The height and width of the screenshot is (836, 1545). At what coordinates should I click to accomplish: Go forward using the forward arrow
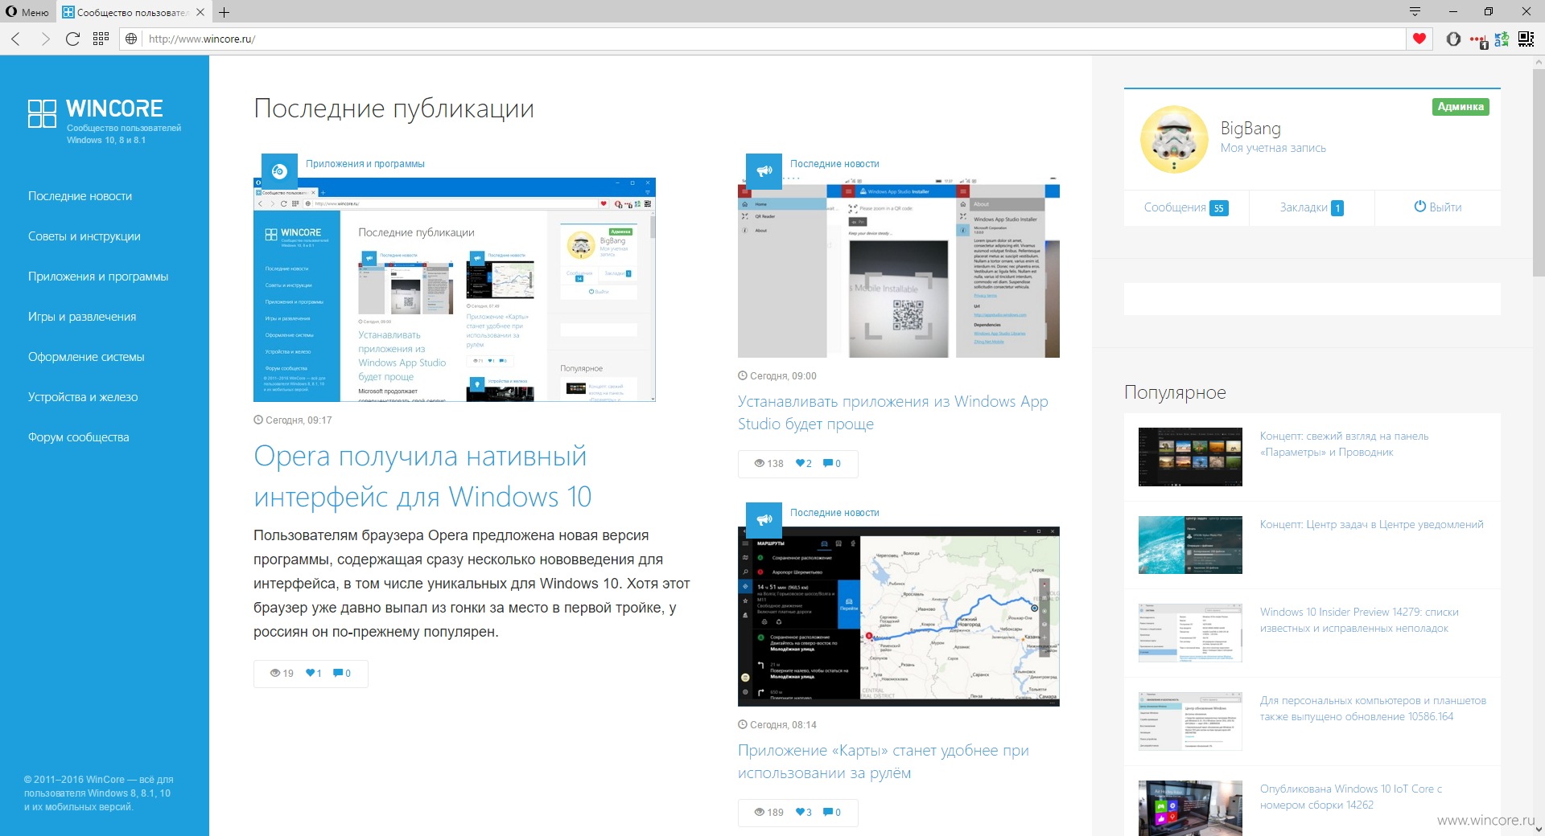coord(45,39)
